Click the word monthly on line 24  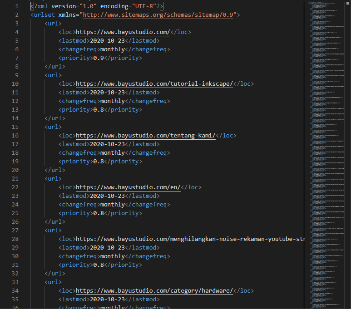point(113,204)
